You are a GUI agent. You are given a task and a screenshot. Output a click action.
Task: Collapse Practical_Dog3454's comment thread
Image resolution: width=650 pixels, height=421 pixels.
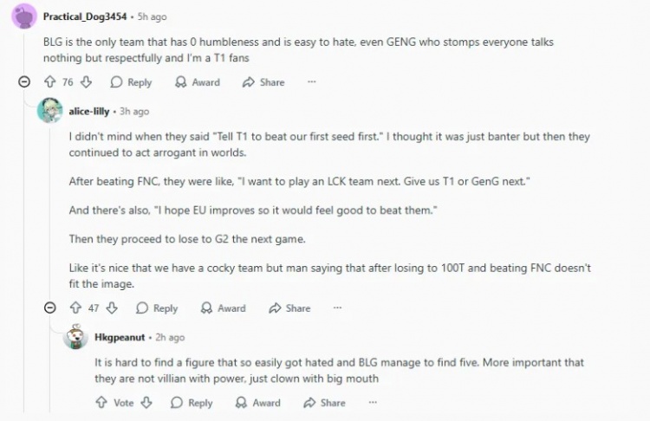click(x=25, y=82)
